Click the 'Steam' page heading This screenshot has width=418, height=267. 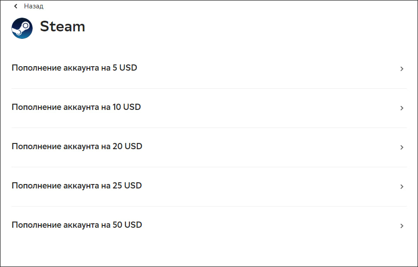click(62, 26)
